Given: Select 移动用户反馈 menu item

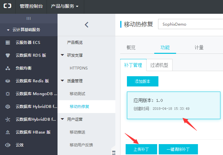Looking at the screenshot, I should (81, 145).
